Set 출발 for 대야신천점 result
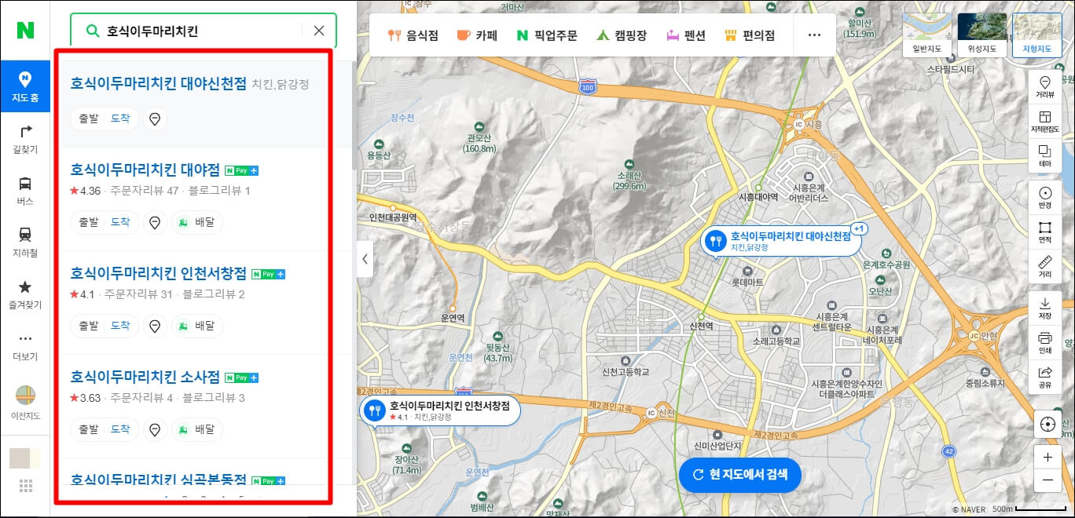The height and width of the screenshot is (518, 1075). tap(89, 119)
